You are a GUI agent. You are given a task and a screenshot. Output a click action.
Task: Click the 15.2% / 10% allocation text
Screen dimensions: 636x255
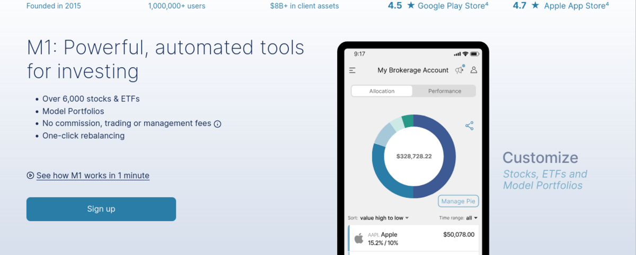pos(383,243)
